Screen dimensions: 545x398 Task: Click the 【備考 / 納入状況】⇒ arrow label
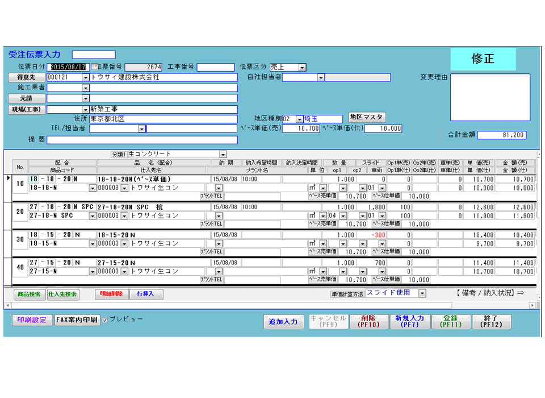click(489, 293)
